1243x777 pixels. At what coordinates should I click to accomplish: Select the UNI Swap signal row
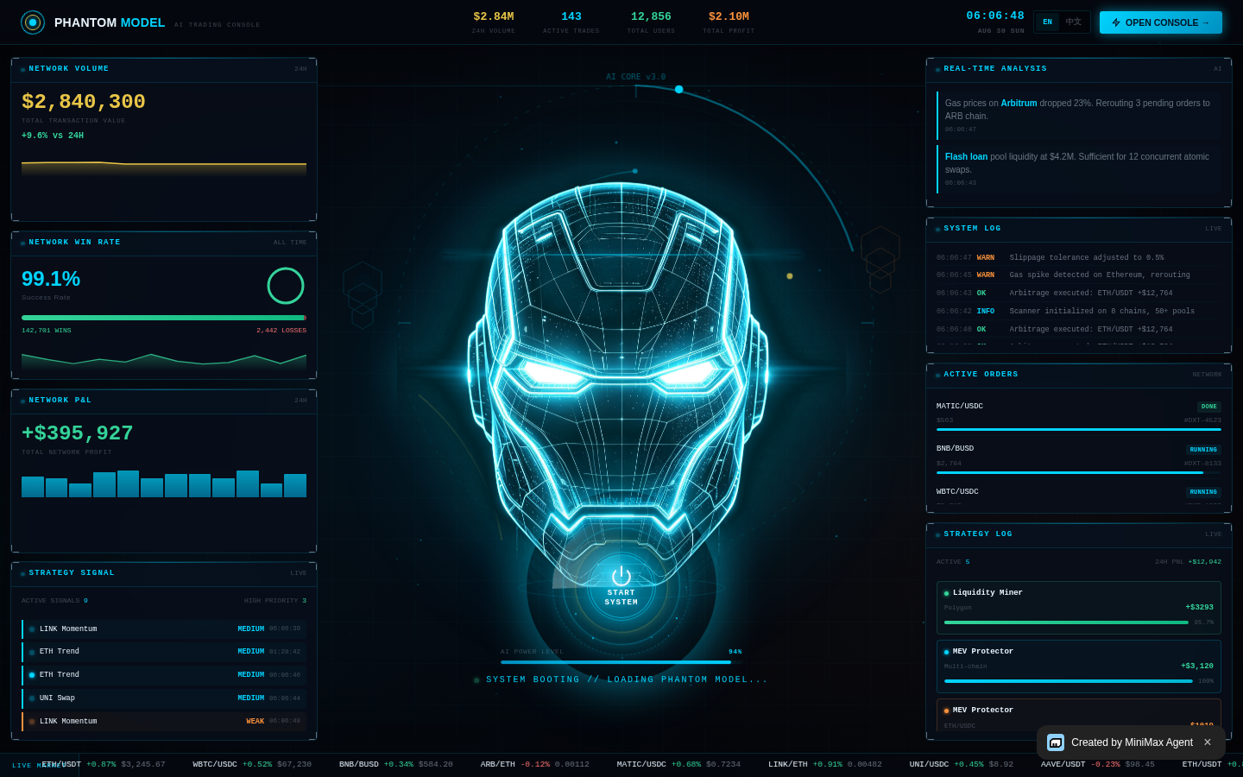click(x=164, y=698)
